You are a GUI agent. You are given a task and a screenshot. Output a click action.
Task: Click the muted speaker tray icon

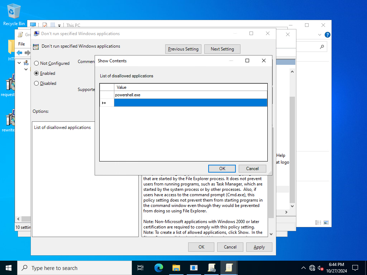[320, 268]
